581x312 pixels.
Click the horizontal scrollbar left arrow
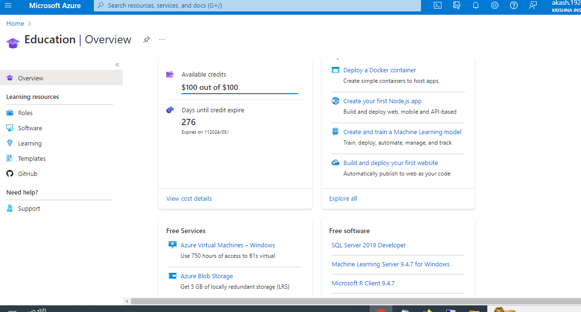pyautogui.click(x=127, y=301)
